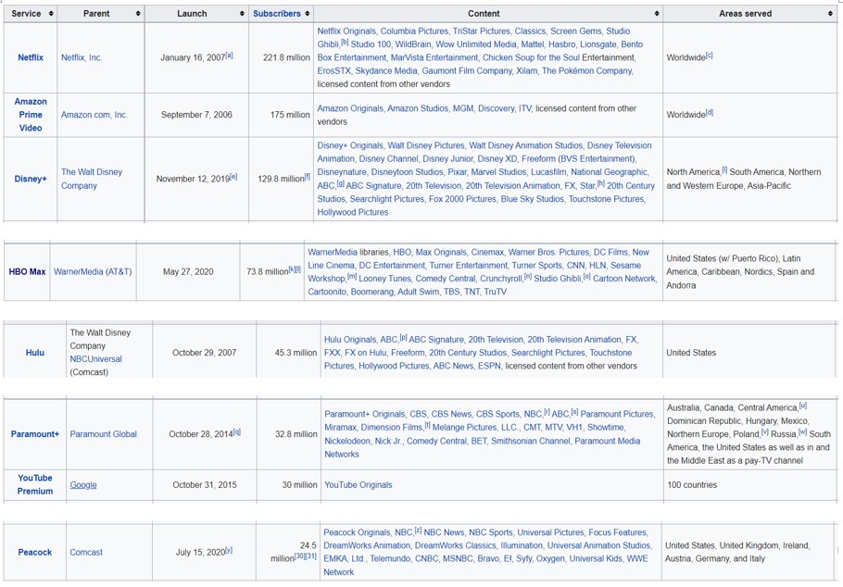
Task: Open footnote [d] after Amazon Worldwide
Action: tap(709, 112)
